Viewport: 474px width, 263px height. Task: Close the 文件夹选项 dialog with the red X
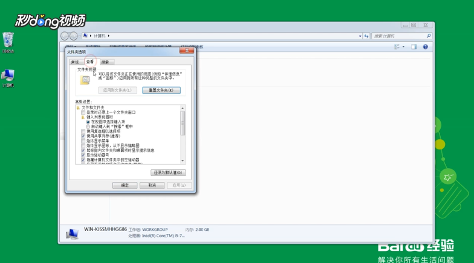tap(187, 51)
